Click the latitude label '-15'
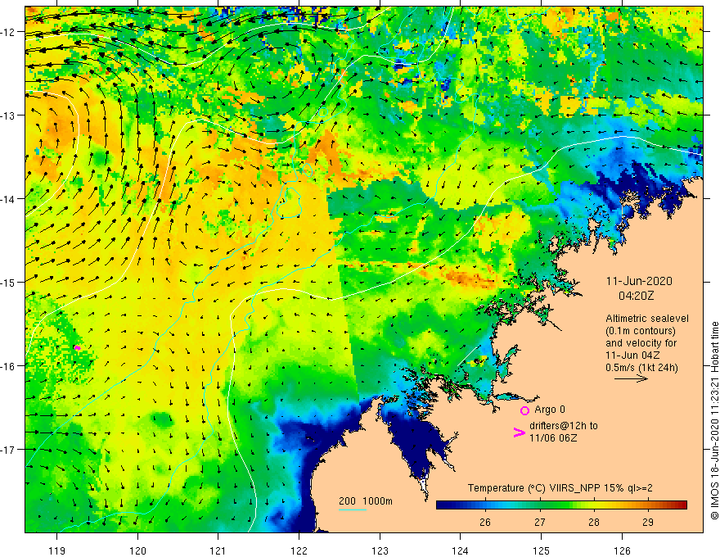 click(7, 282)
